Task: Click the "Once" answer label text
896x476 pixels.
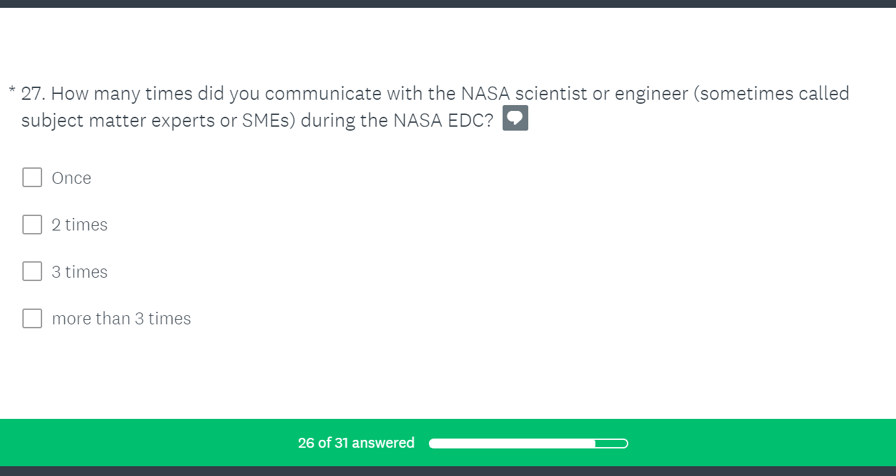Action: click(x=72, y=178)
